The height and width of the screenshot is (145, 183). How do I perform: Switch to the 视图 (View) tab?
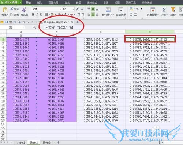(x=117, y=3)
